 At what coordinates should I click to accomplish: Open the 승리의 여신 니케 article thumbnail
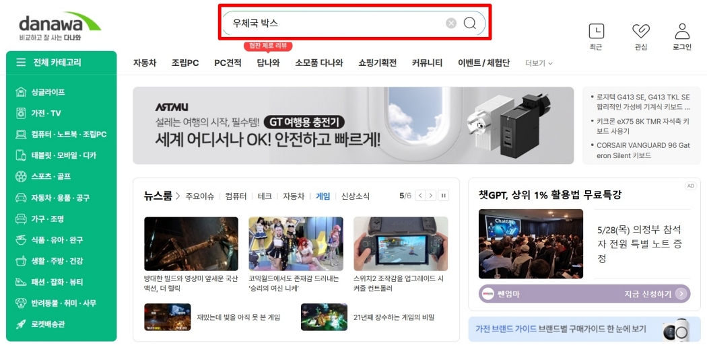tap(296, 243)
